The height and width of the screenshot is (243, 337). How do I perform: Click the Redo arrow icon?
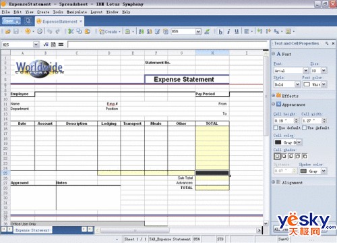(57, 32)
